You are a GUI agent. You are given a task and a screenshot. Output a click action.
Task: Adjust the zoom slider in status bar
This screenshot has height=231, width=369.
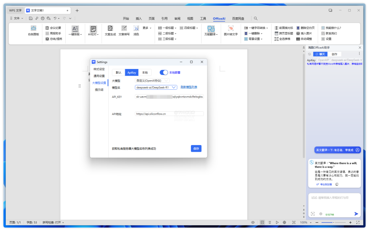point(333,222)
